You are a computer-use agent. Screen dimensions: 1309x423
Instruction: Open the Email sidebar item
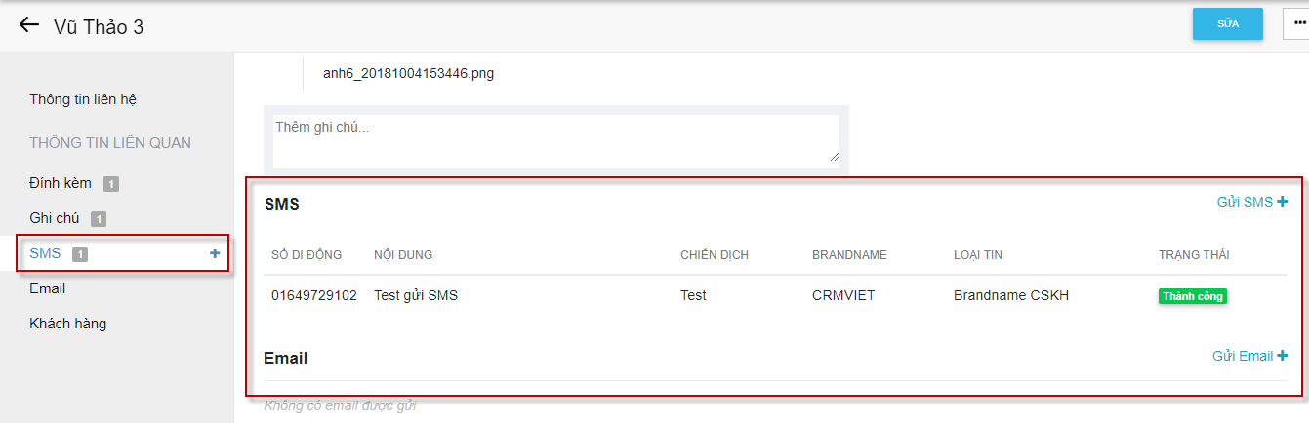click(x=48, y=288)
